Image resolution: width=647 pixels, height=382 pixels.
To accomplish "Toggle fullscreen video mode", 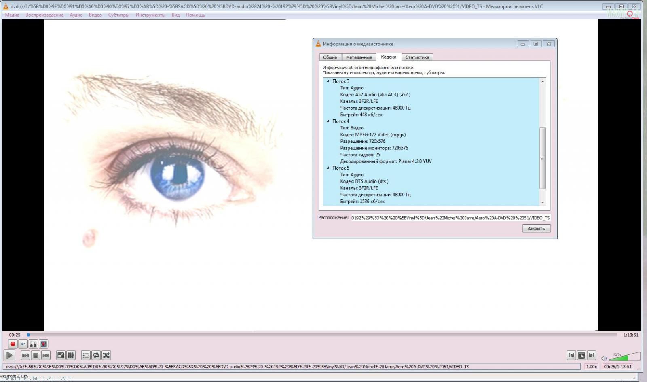I will [61, 355].
